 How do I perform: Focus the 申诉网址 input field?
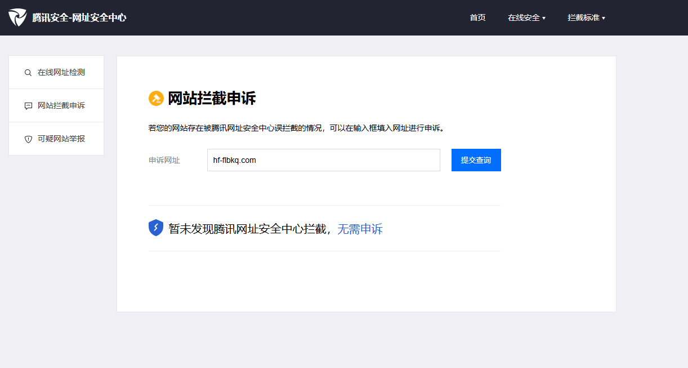point(324,160)
